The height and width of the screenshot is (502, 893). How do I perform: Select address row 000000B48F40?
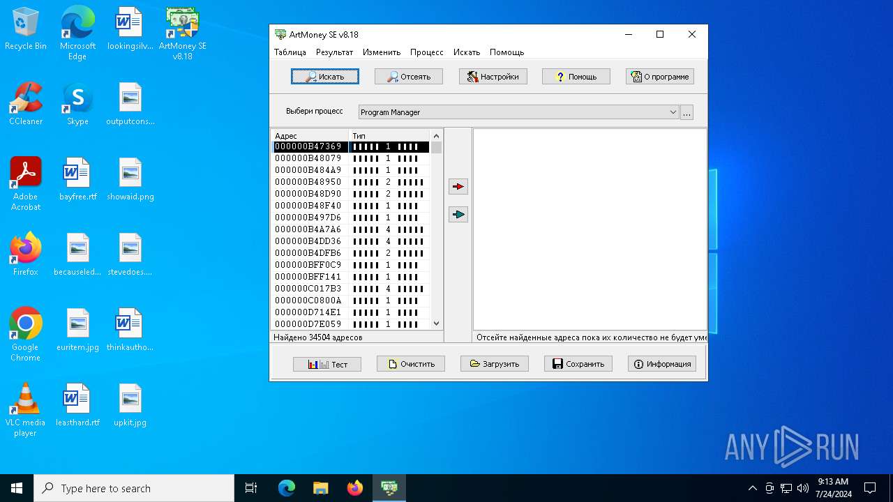pos(350,206)
